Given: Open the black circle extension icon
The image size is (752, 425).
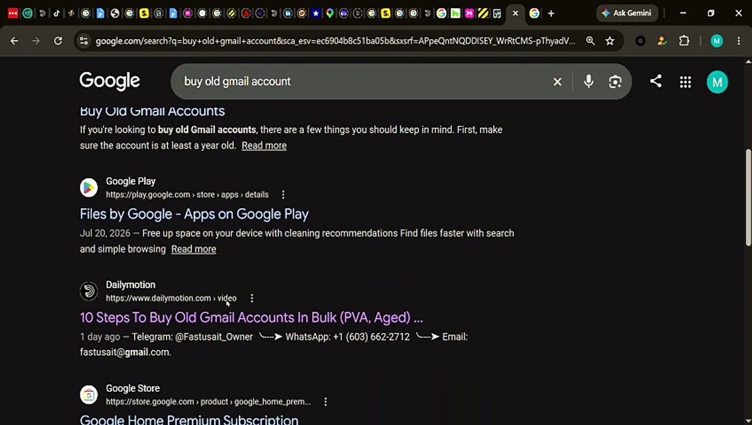Looking at the screenshot, I should (x=640, y=41).
